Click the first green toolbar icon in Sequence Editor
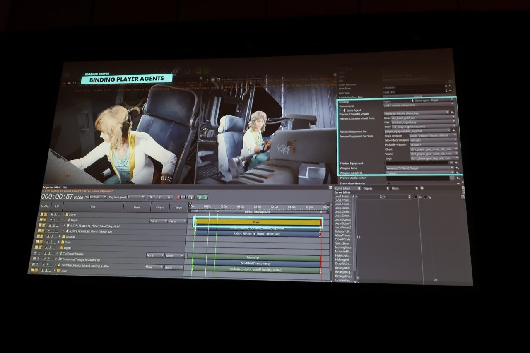This screenshot has width=530, height=353. tap(199, 197)
